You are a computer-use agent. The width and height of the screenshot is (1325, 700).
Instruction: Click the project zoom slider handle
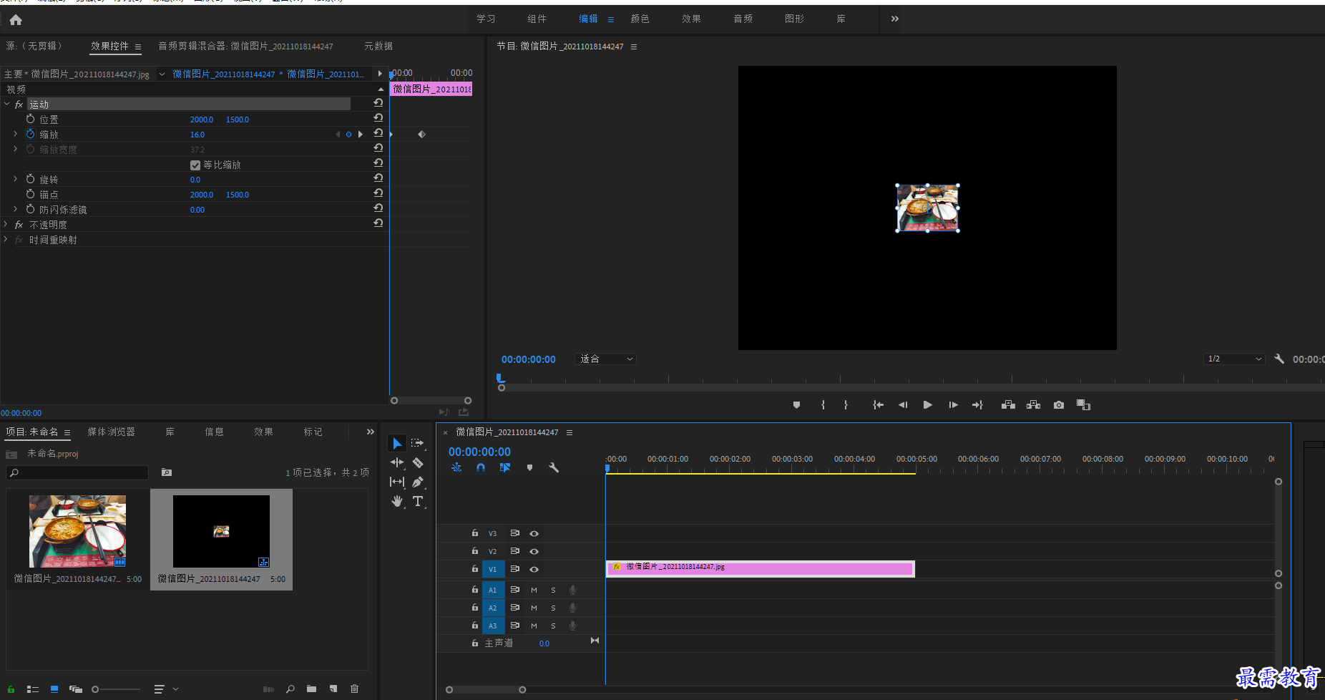[95, 689]
